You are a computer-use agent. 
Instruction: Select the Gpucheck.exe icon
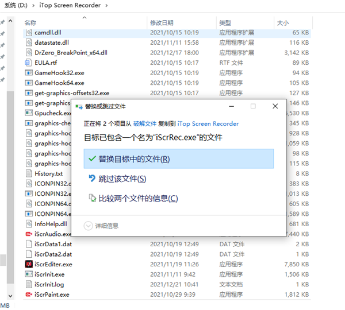coord(29,113)
